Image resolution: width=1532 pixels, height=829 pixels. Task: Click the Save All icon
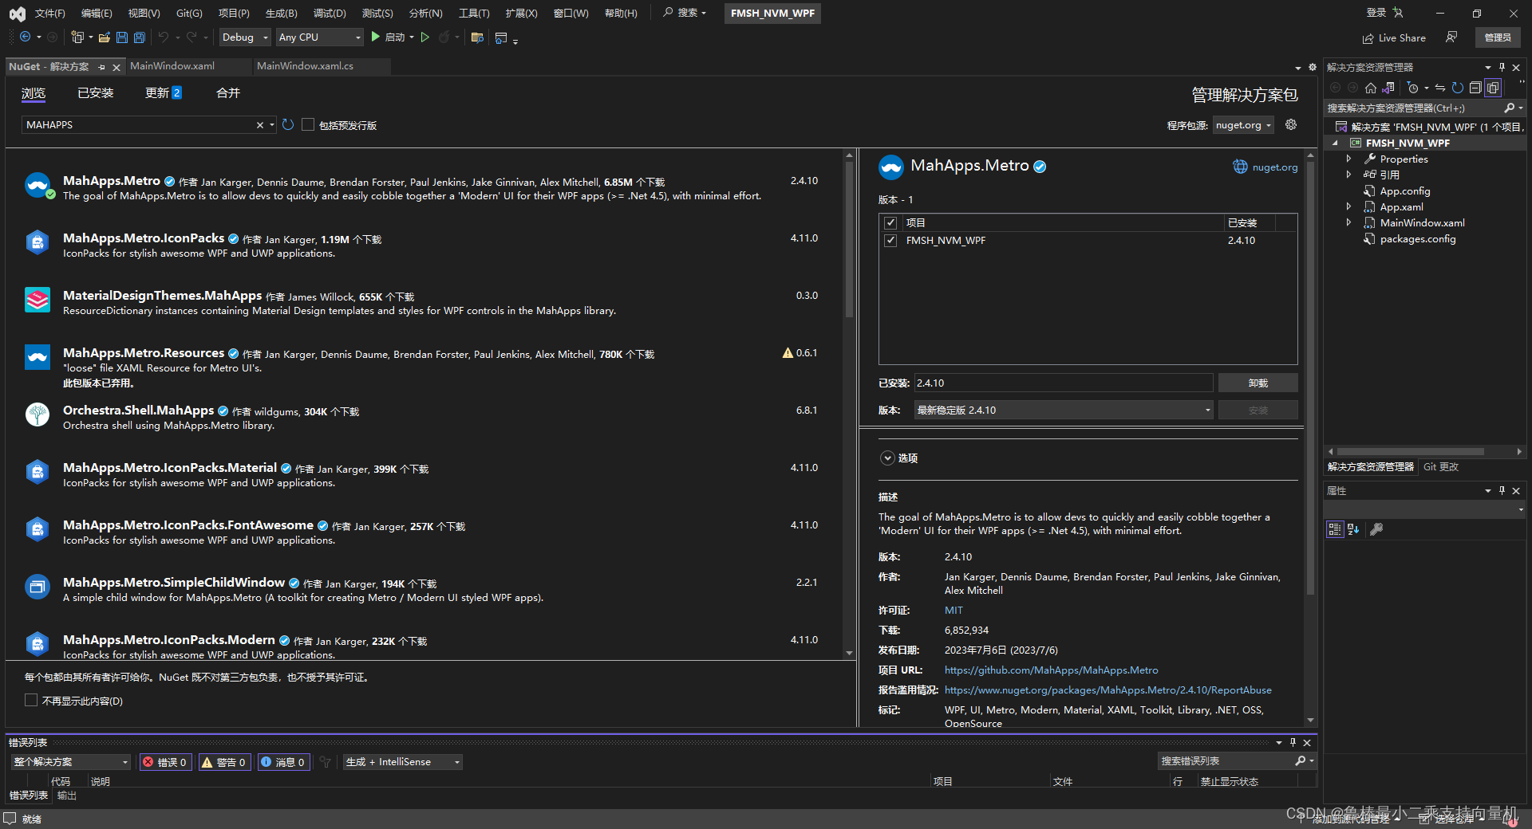click(139, 37)
